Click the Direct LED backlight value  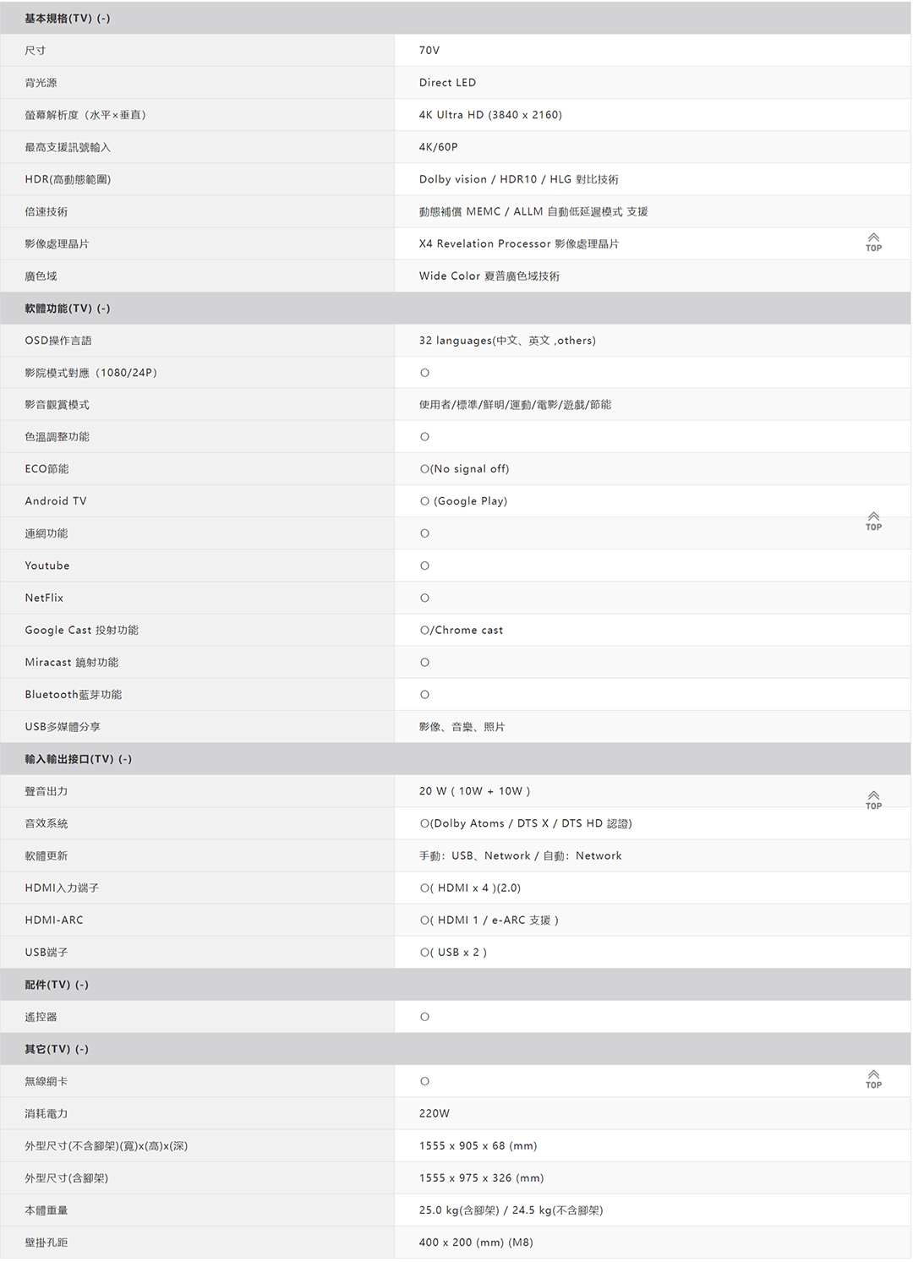[x=447, y=83]
